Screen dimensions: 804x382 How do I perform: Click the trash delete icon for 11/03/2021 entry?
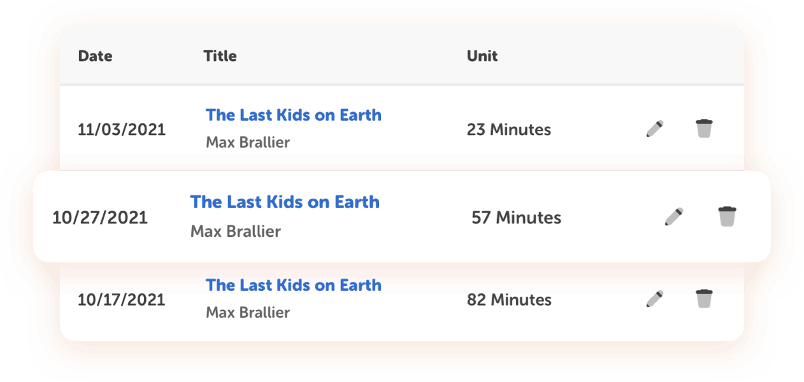(x=704, y=127)
